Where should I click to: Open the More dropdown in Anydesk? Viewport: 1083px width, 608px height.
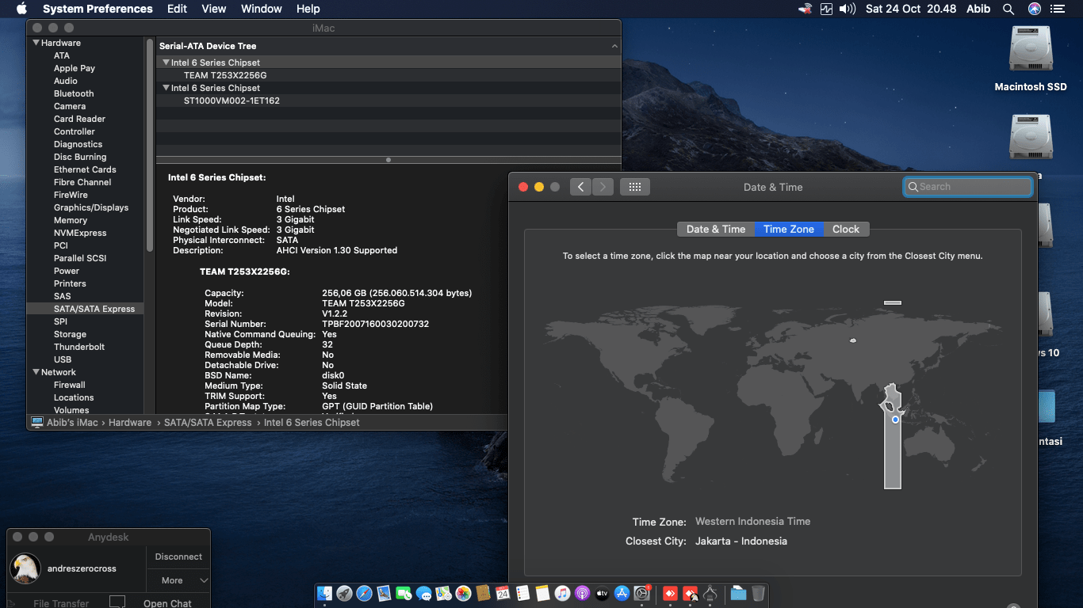pos(178,580)
